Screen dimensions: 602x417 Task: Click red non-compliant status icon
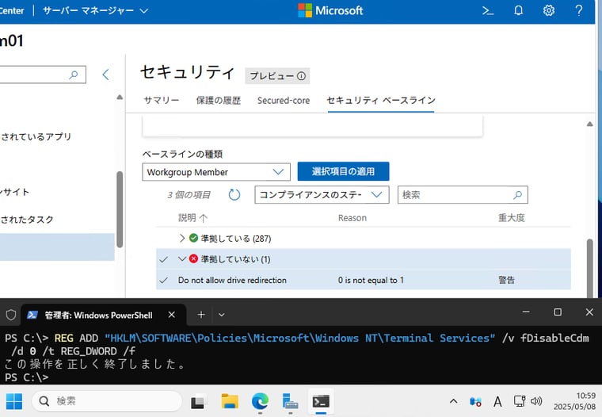pyautogui.click(x=193, y=259)
